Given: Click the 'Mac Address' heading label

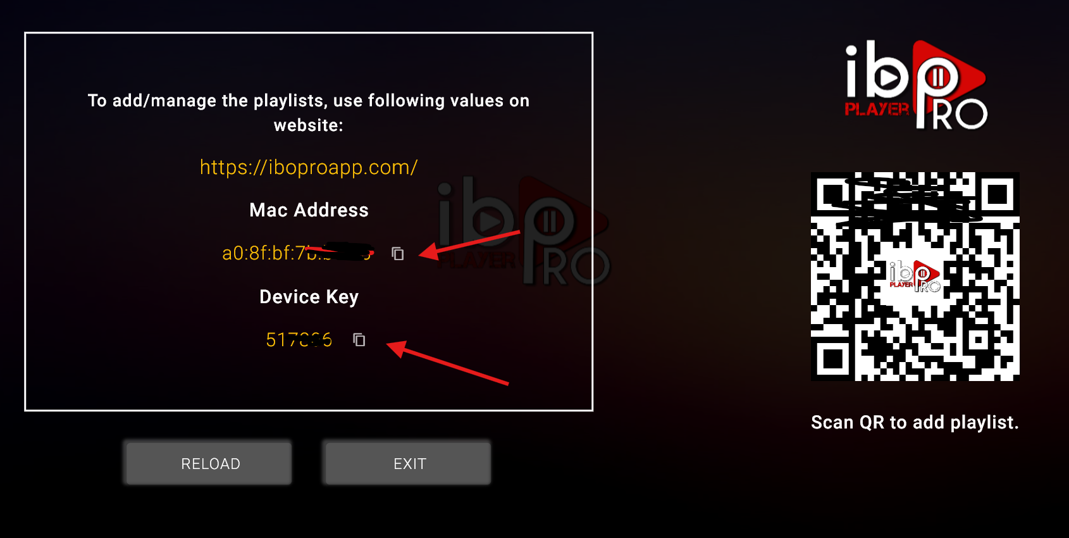Looking at the screenshot, I should pyautogui.click(x=309, y=210).
